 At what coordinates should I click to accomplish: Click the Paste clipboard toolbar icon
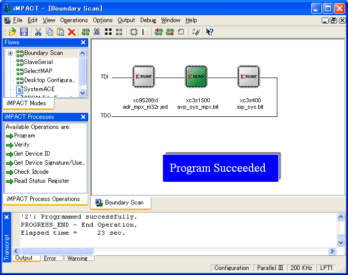point(61,32)
